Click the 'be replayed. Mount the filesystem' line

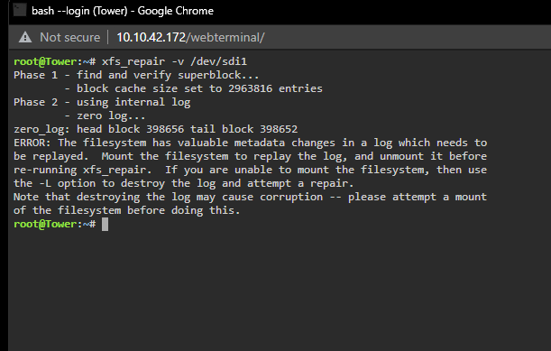[250, 156]
